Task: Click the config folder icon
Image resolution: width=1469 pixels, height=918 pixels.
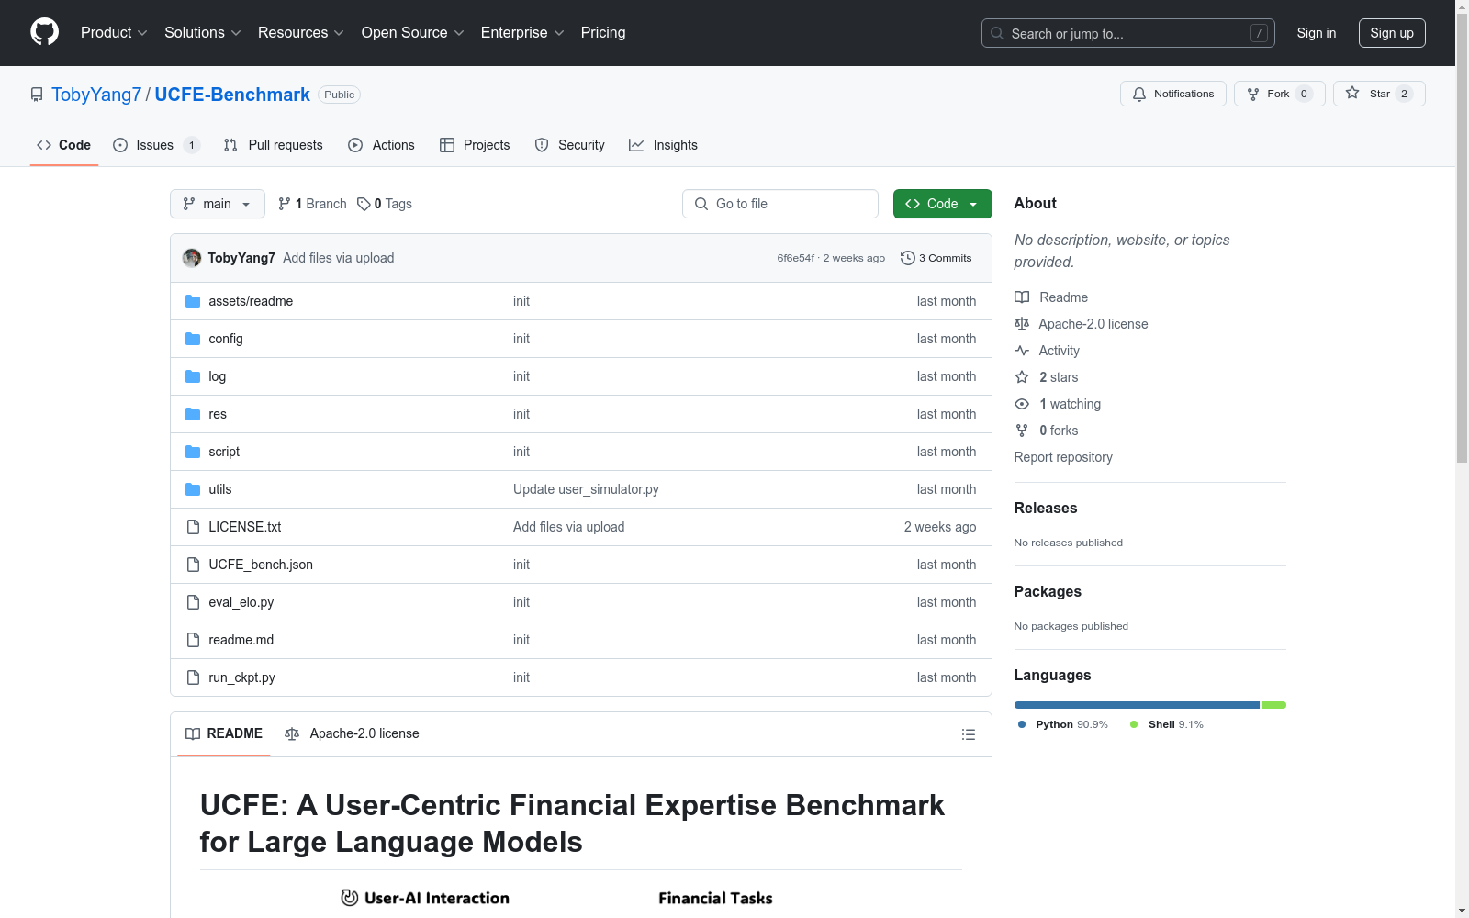Action: click(193, 339)
